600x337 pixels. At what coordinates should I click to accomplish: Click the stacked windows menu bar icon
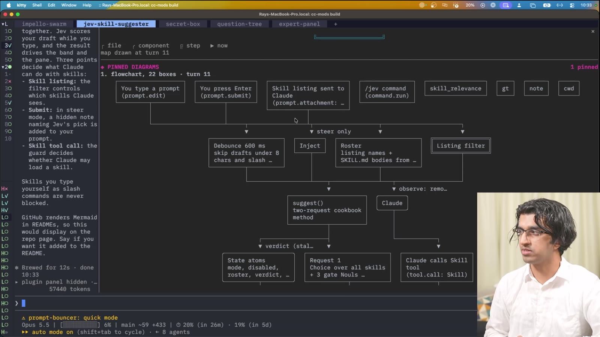point(532,5)
